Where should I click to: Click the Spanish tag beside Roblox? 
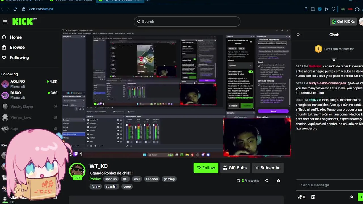coord(111,179)
